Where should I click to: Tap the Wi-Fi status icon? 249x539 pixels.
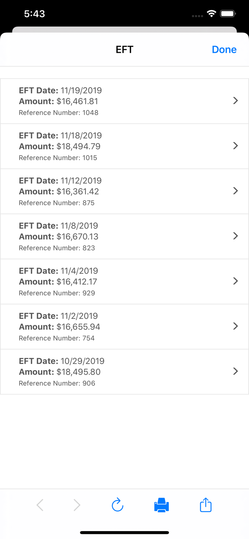point(212,14)
